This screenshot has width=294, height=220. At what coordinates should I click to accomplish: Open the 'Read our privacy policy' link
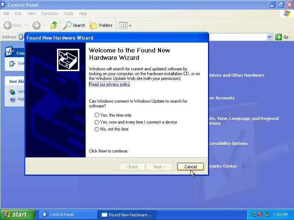[109, 84]
